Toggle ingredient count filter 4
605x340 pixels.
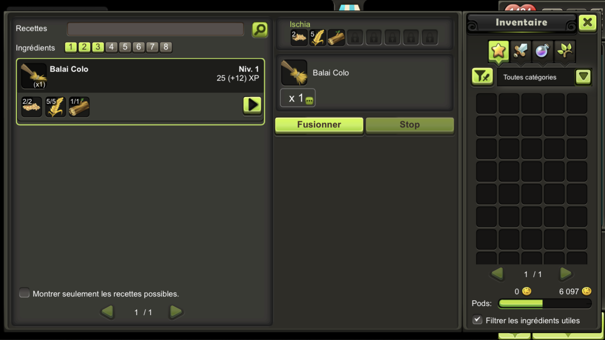(112, 47)
